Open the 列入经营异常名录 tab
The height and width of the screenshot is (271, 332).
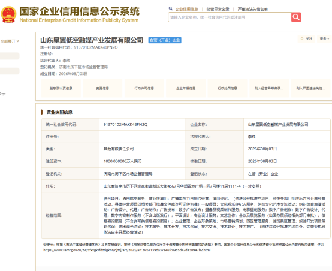[269, 88]
